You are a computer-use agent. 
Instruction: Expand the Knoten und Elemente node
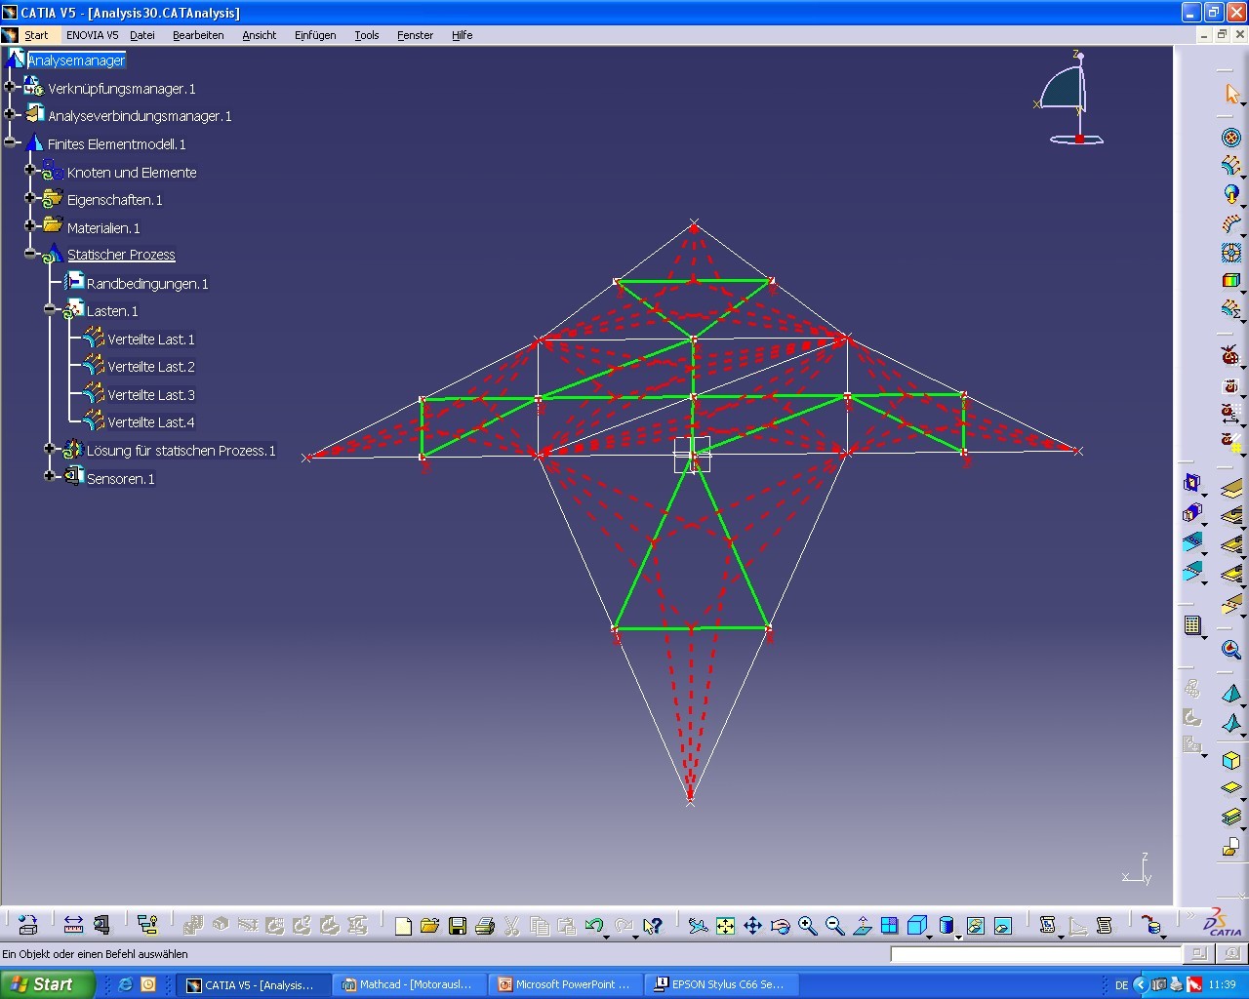pyautogui.click(x=29, y=170)
